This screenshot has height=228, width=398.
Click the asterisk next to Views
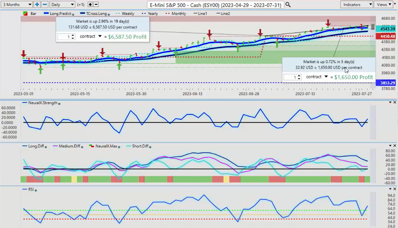point(395,4)
